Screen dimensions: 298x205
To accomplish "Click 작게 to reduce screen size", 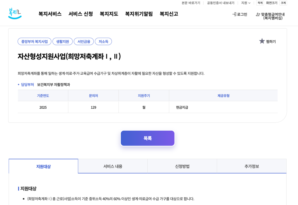I will 260,3.
